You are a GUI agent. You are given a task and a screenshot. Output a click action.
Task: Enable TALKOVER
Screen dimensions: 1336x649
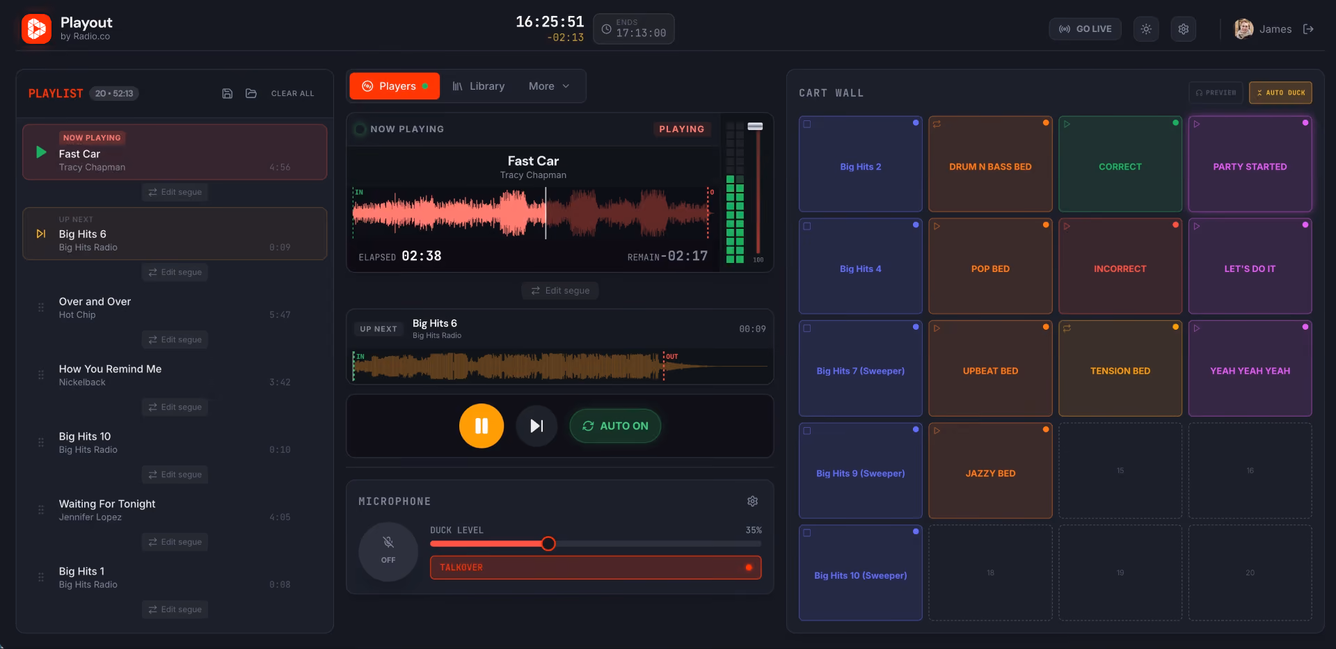pos(596,568)
